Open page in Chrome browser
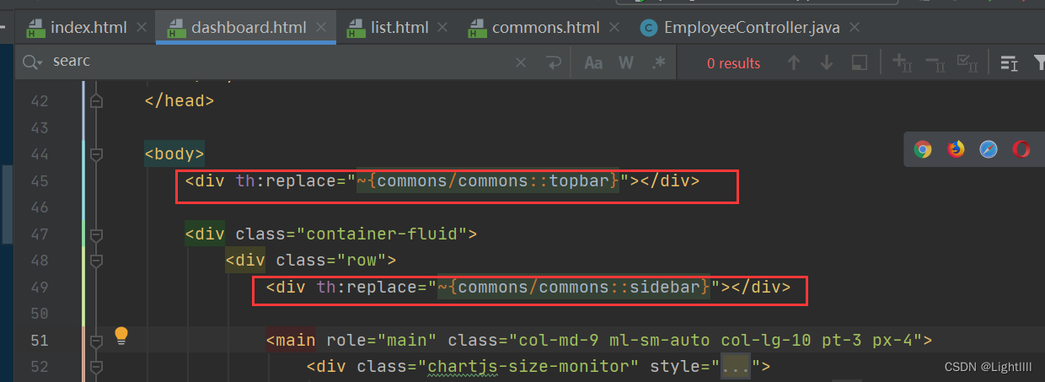Viewport: 1045px width, 382px height. click(x=923, y=150)
